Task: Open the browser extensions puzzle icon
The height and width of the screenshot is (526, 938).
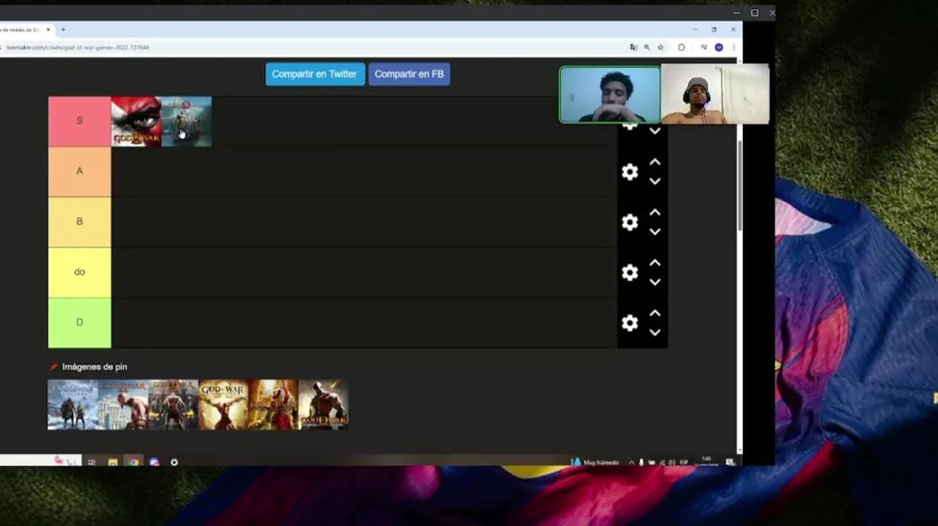Action: 681,47
